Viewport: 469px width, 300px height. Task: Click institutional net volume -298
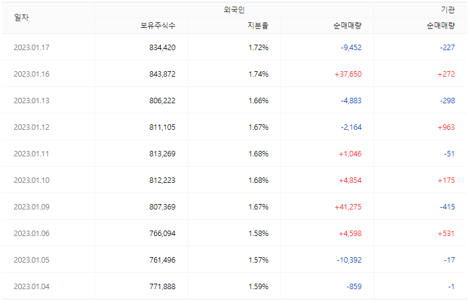tap(447, 101)
